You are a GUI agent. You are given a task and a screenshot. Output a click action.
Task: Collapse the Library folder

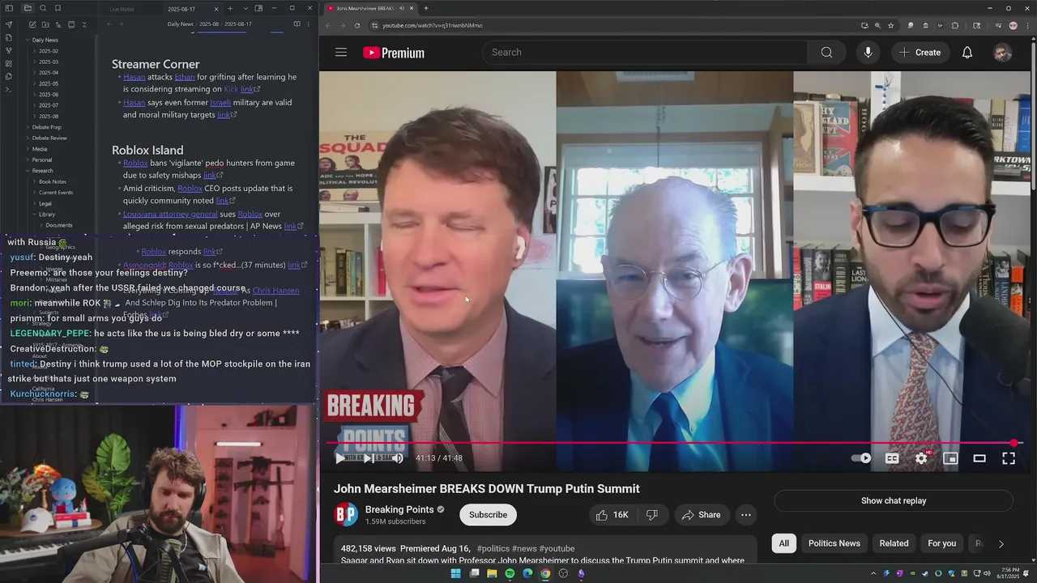45,215
